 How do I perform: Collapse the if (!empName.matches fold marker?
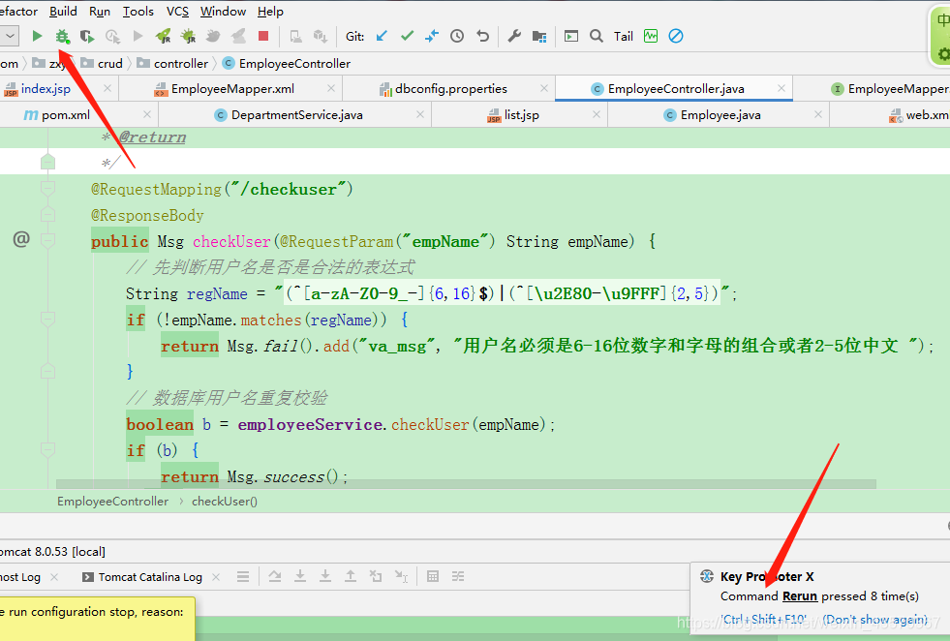click(x=47, y=319)
